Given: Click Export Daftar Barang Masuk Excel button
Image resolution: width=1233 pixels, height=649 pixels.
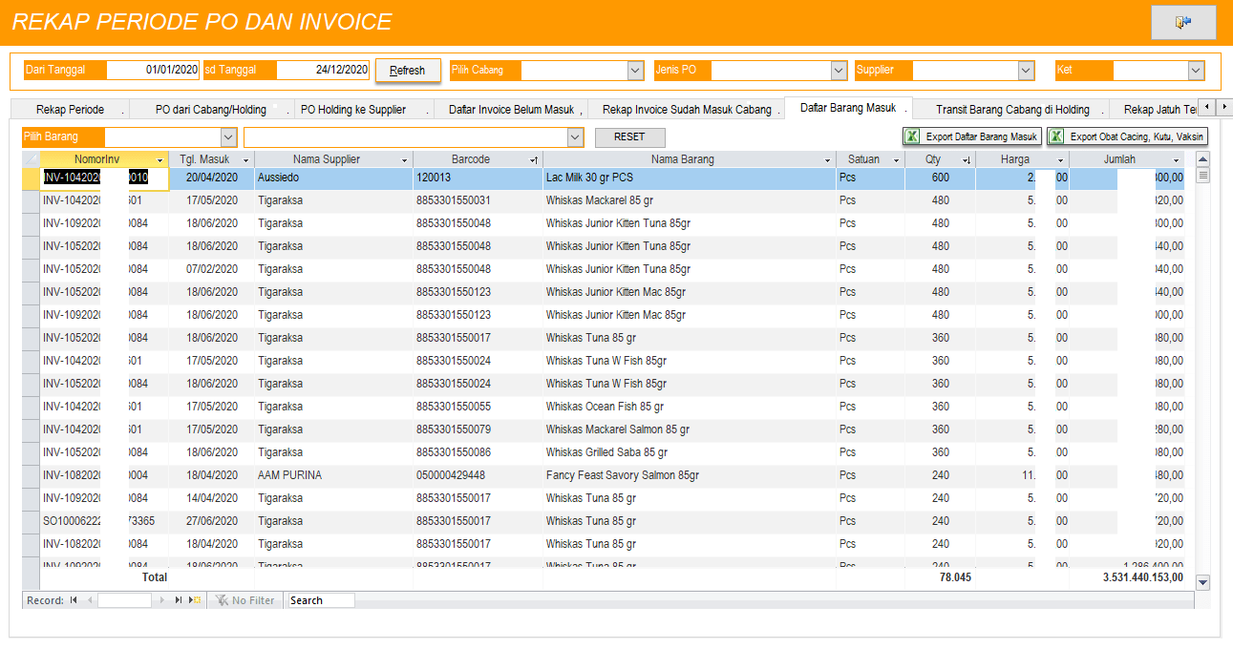Looking at the screenshot, I should tap(971, 136).
